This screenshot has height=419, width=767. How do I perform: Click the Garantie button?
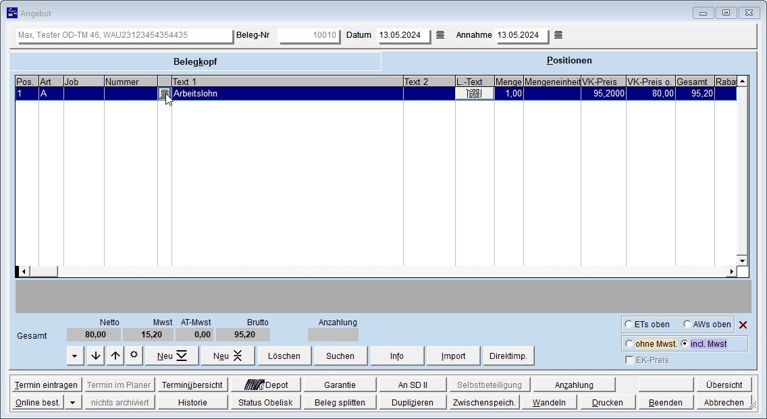pos(340,385)
